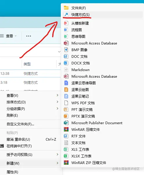The image size is (144, 175).
Task: Click the 分组依据(P) menu label
Action: click(16, 109)
